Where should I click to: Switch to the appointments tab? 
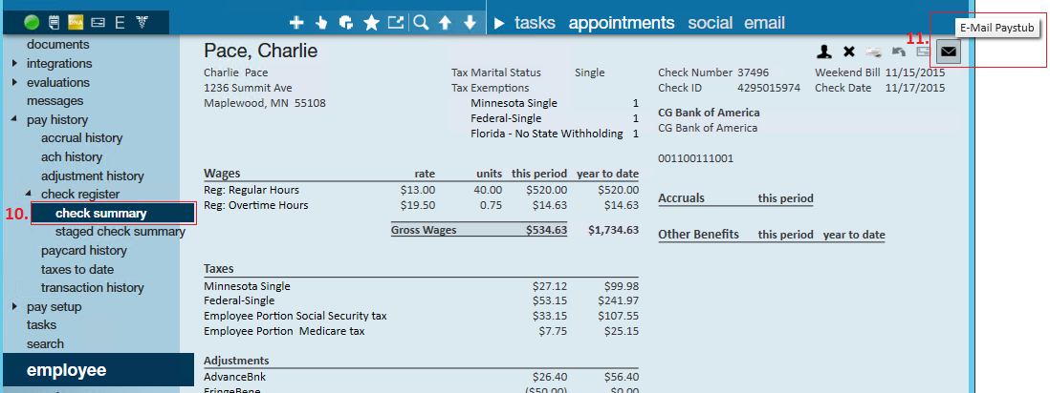(622, 24)
